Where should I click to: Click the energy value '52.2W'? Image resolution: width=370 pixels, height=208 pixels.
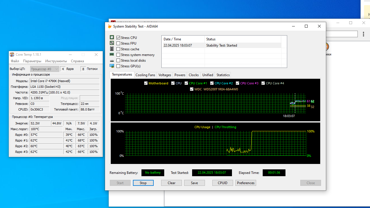[x=40, y=123]
